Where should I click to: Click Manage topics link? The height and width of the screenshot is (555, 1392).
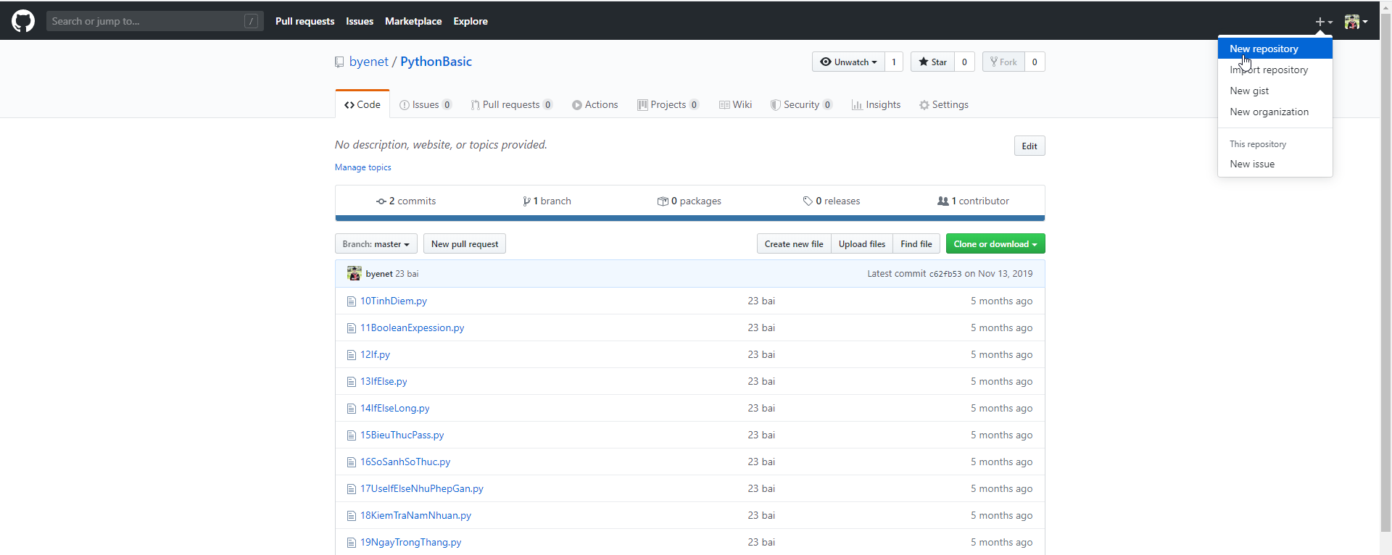coord(362,167)
